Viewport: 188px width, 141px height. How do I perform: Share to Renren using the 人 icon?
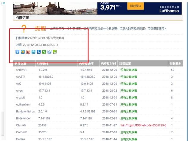39,52
